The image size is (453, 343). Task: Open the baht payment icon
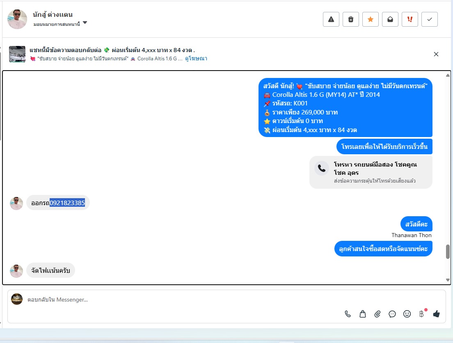421,314
